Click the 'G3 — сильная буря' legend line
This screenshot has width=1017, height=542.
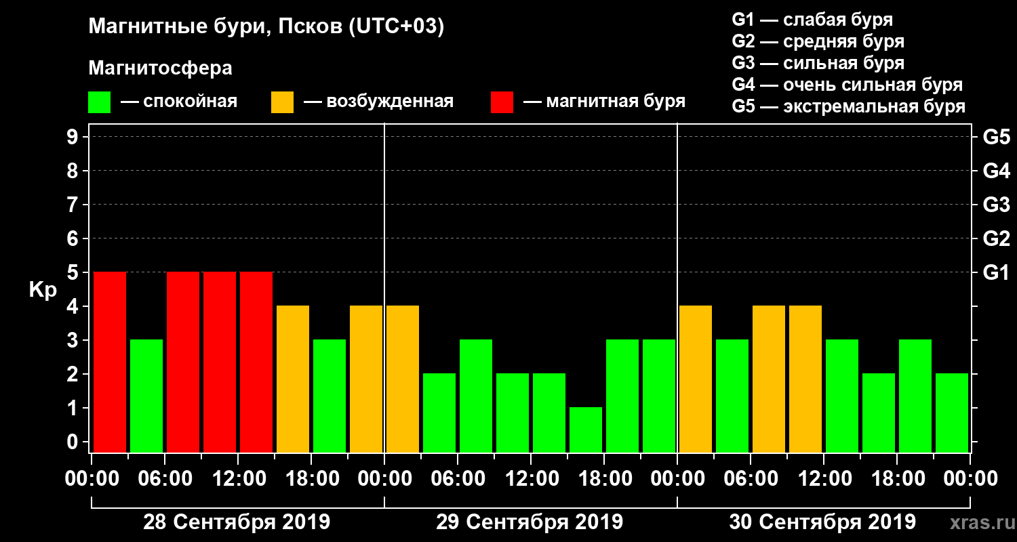click(x=818, y=63)
